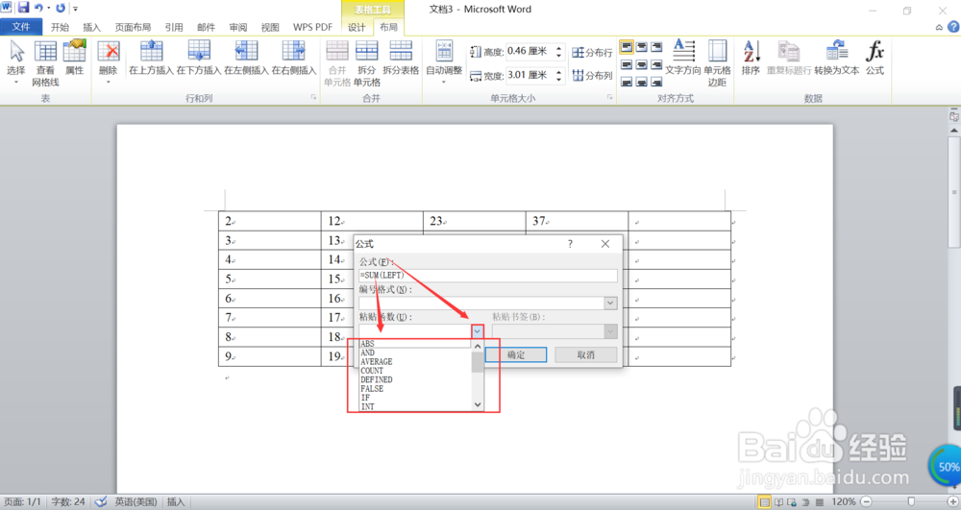Click the Formula (公式) fx button
Viewport: 961px width, 510px height.
coord(875,59)
